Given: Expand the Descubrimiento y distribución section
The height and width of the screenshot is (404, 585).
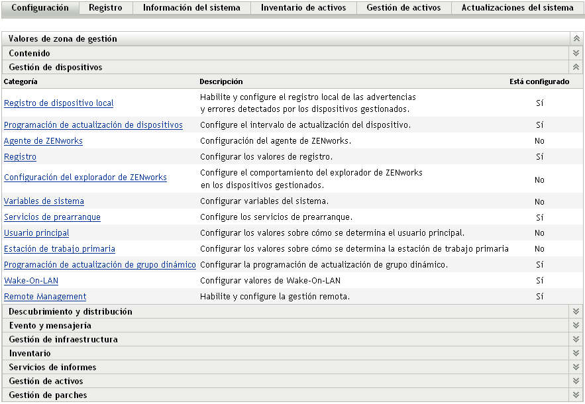Looking at the screenshot, I should [576, 311].
